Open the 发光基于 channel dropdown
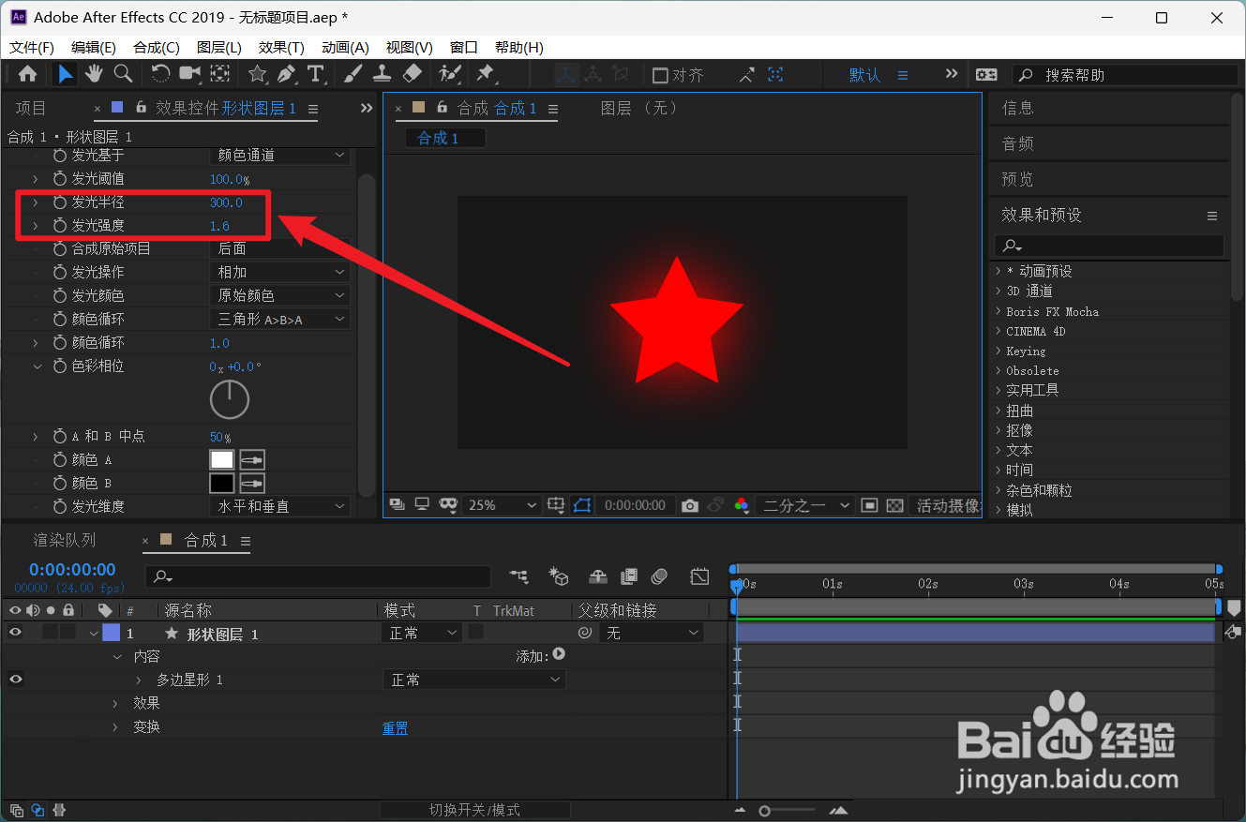This screenshot has width=1246, height=822. (279, 155)
